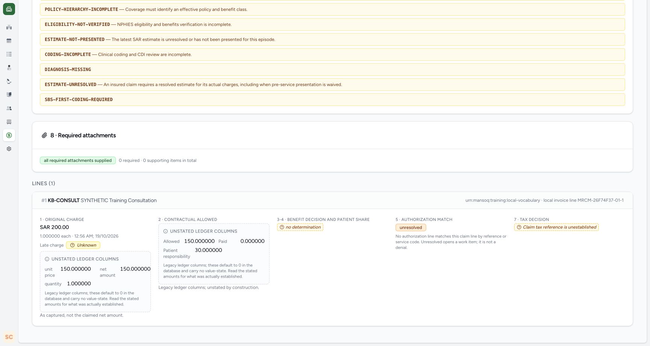This screenshot has width=650, height=346.
Task: Click the local invoice line MRCM-26F74F37-01-1 reference
Action: [x=583, y=200]
